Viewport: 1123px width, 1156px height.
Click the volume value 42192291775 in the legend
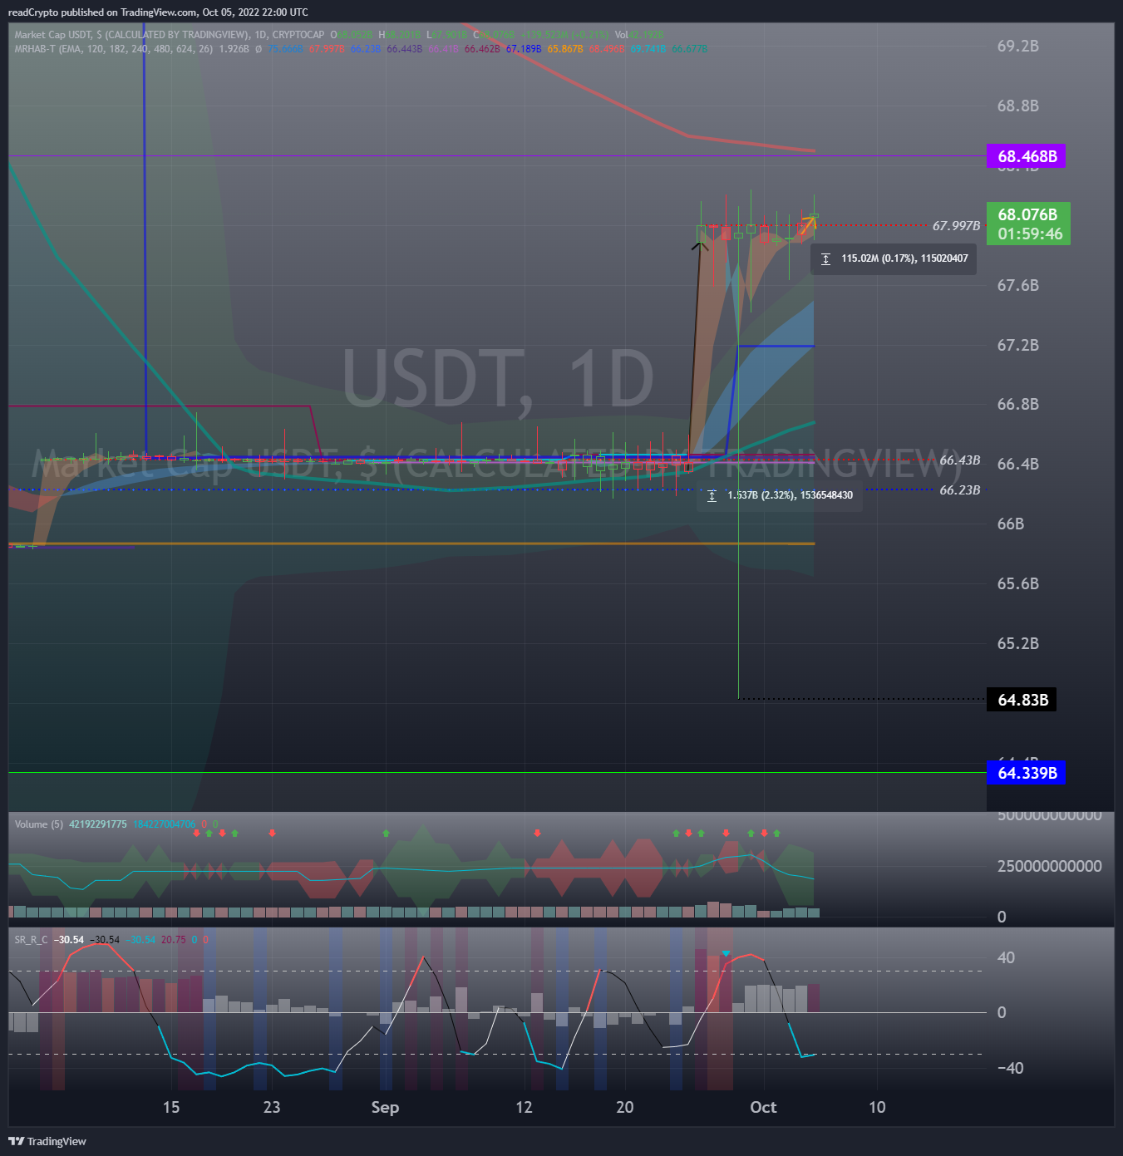(x=98, y=824)
